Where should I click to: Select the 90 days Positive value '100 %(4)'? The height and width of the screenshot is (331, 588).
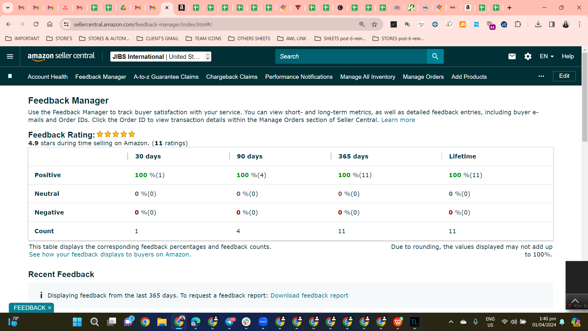pyautogui.click(x=251, y=175)
